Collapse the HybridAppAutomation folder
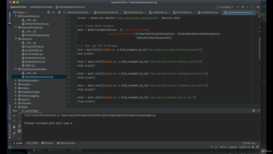This screenshot has height=154, width=273. pyautogui.click(x=16, y=69)
